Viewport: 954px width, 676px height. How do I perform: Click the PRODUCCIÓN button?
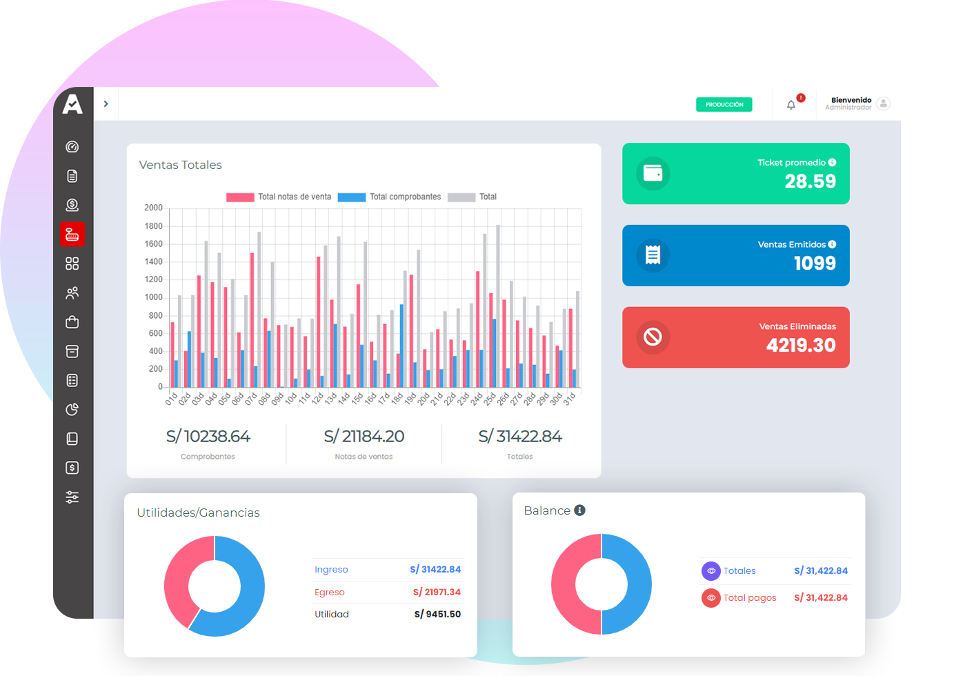point(724,105)
